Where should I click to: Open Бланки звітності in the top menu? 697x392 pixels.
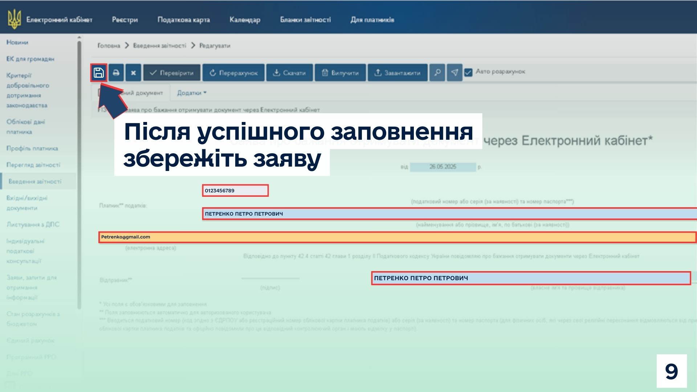(305, 20)
